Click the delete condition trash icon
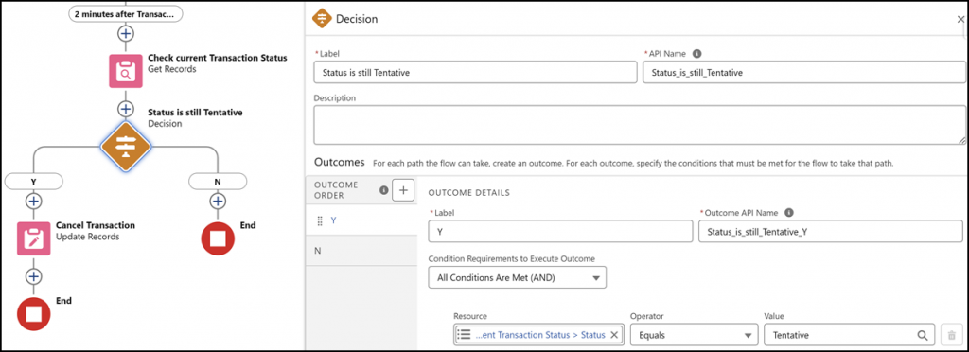 pyautogui.click(x=952, y=335)
